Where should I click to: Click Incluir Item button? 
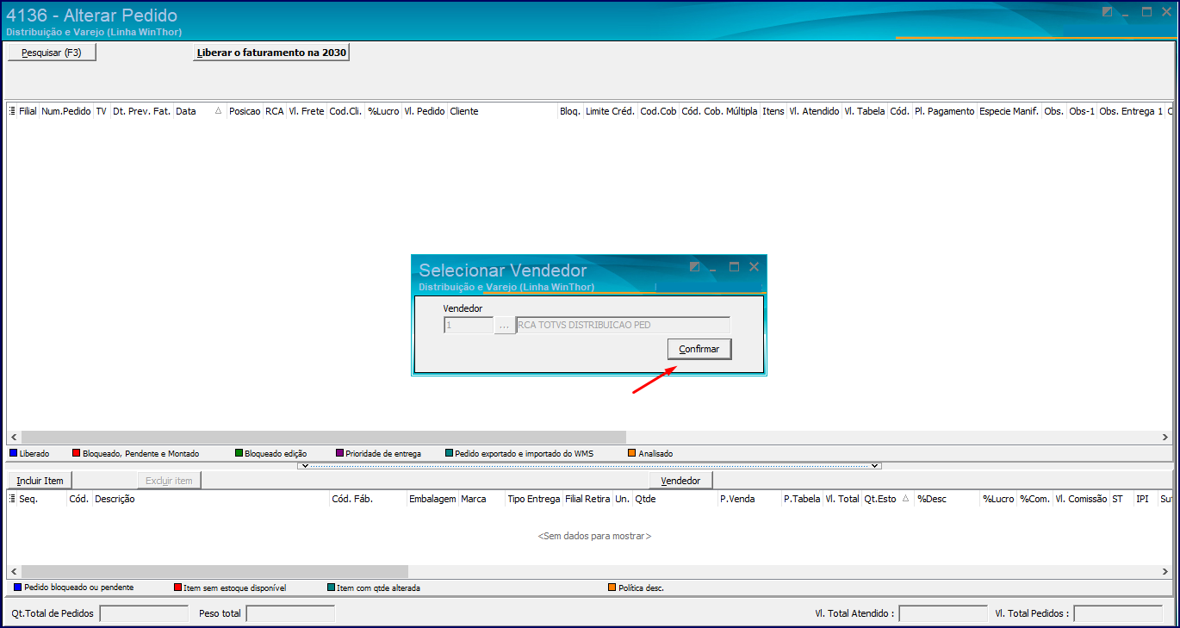[40, 480]
